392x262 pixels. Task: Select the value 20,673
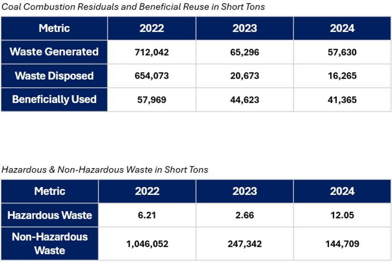(245, 76)
